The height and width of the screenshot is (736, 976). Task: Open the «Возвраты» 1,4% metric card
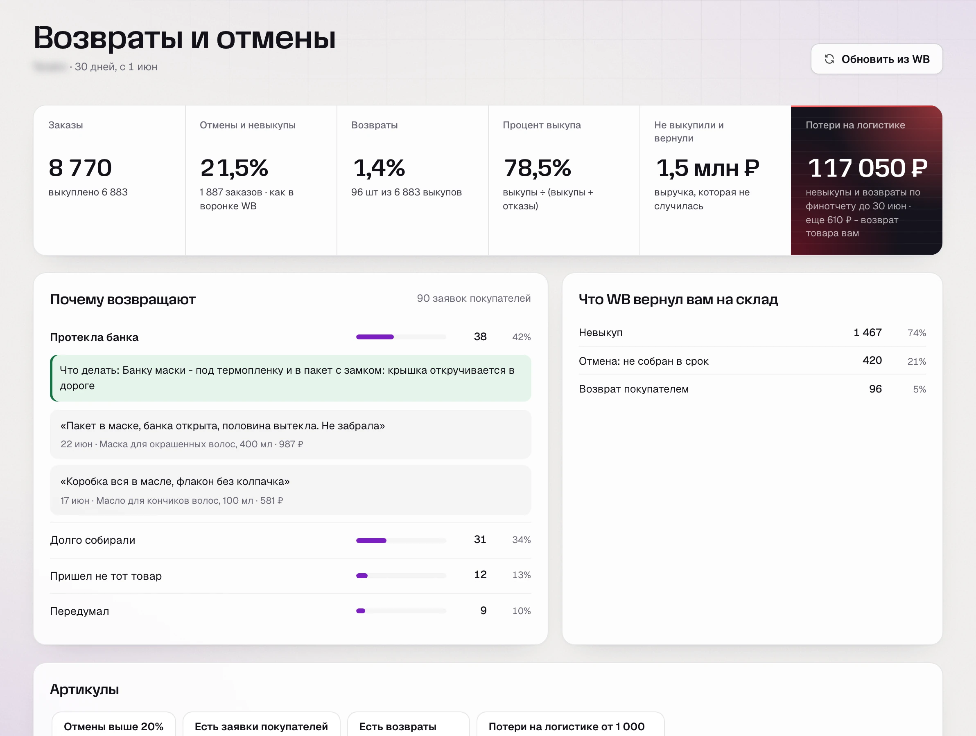pyautogui.click(x=413, y=180)
